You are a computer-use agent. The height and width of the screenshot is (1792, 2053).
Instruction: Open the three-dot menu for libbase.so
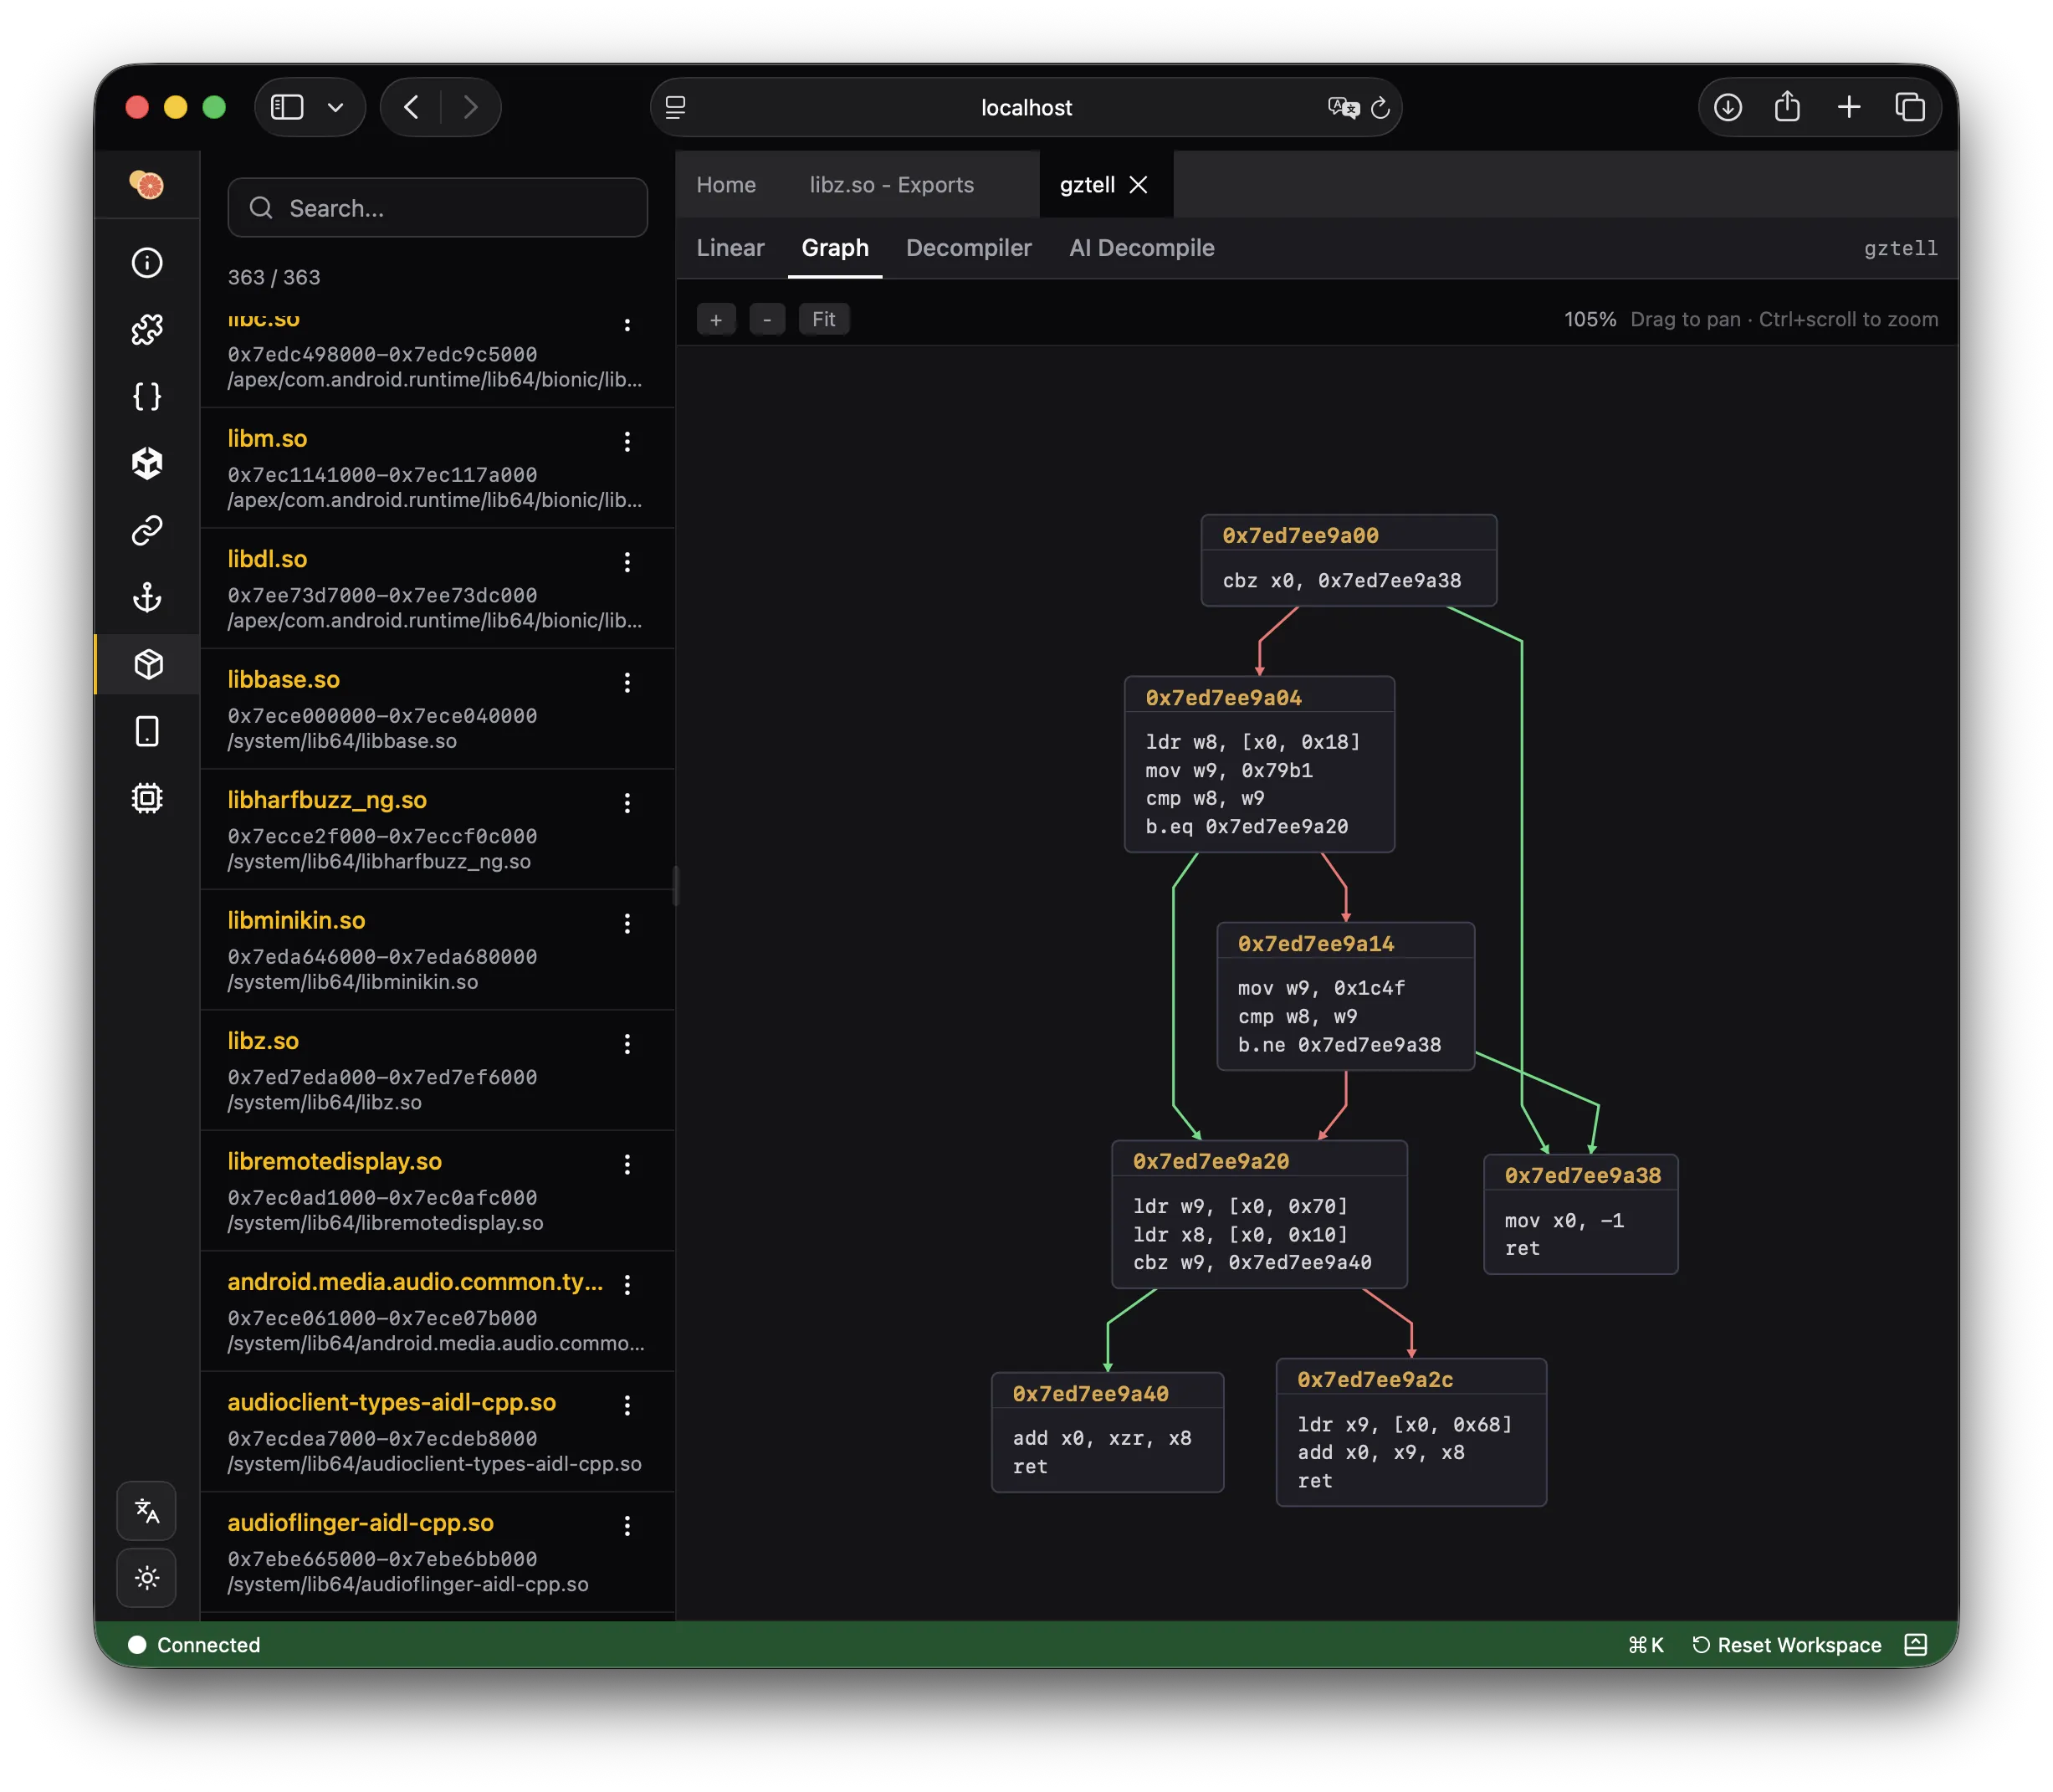point(627,682)
